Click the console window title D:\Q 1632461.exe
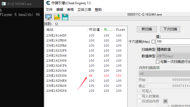190x107 pixels. click(x=19, y=4)
